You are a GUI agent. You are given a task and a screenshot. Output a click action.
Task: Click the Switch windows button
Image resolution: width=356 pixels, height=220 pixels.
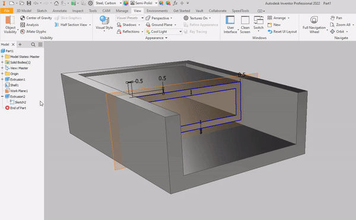pyautogui.click(x=258, y=24)
